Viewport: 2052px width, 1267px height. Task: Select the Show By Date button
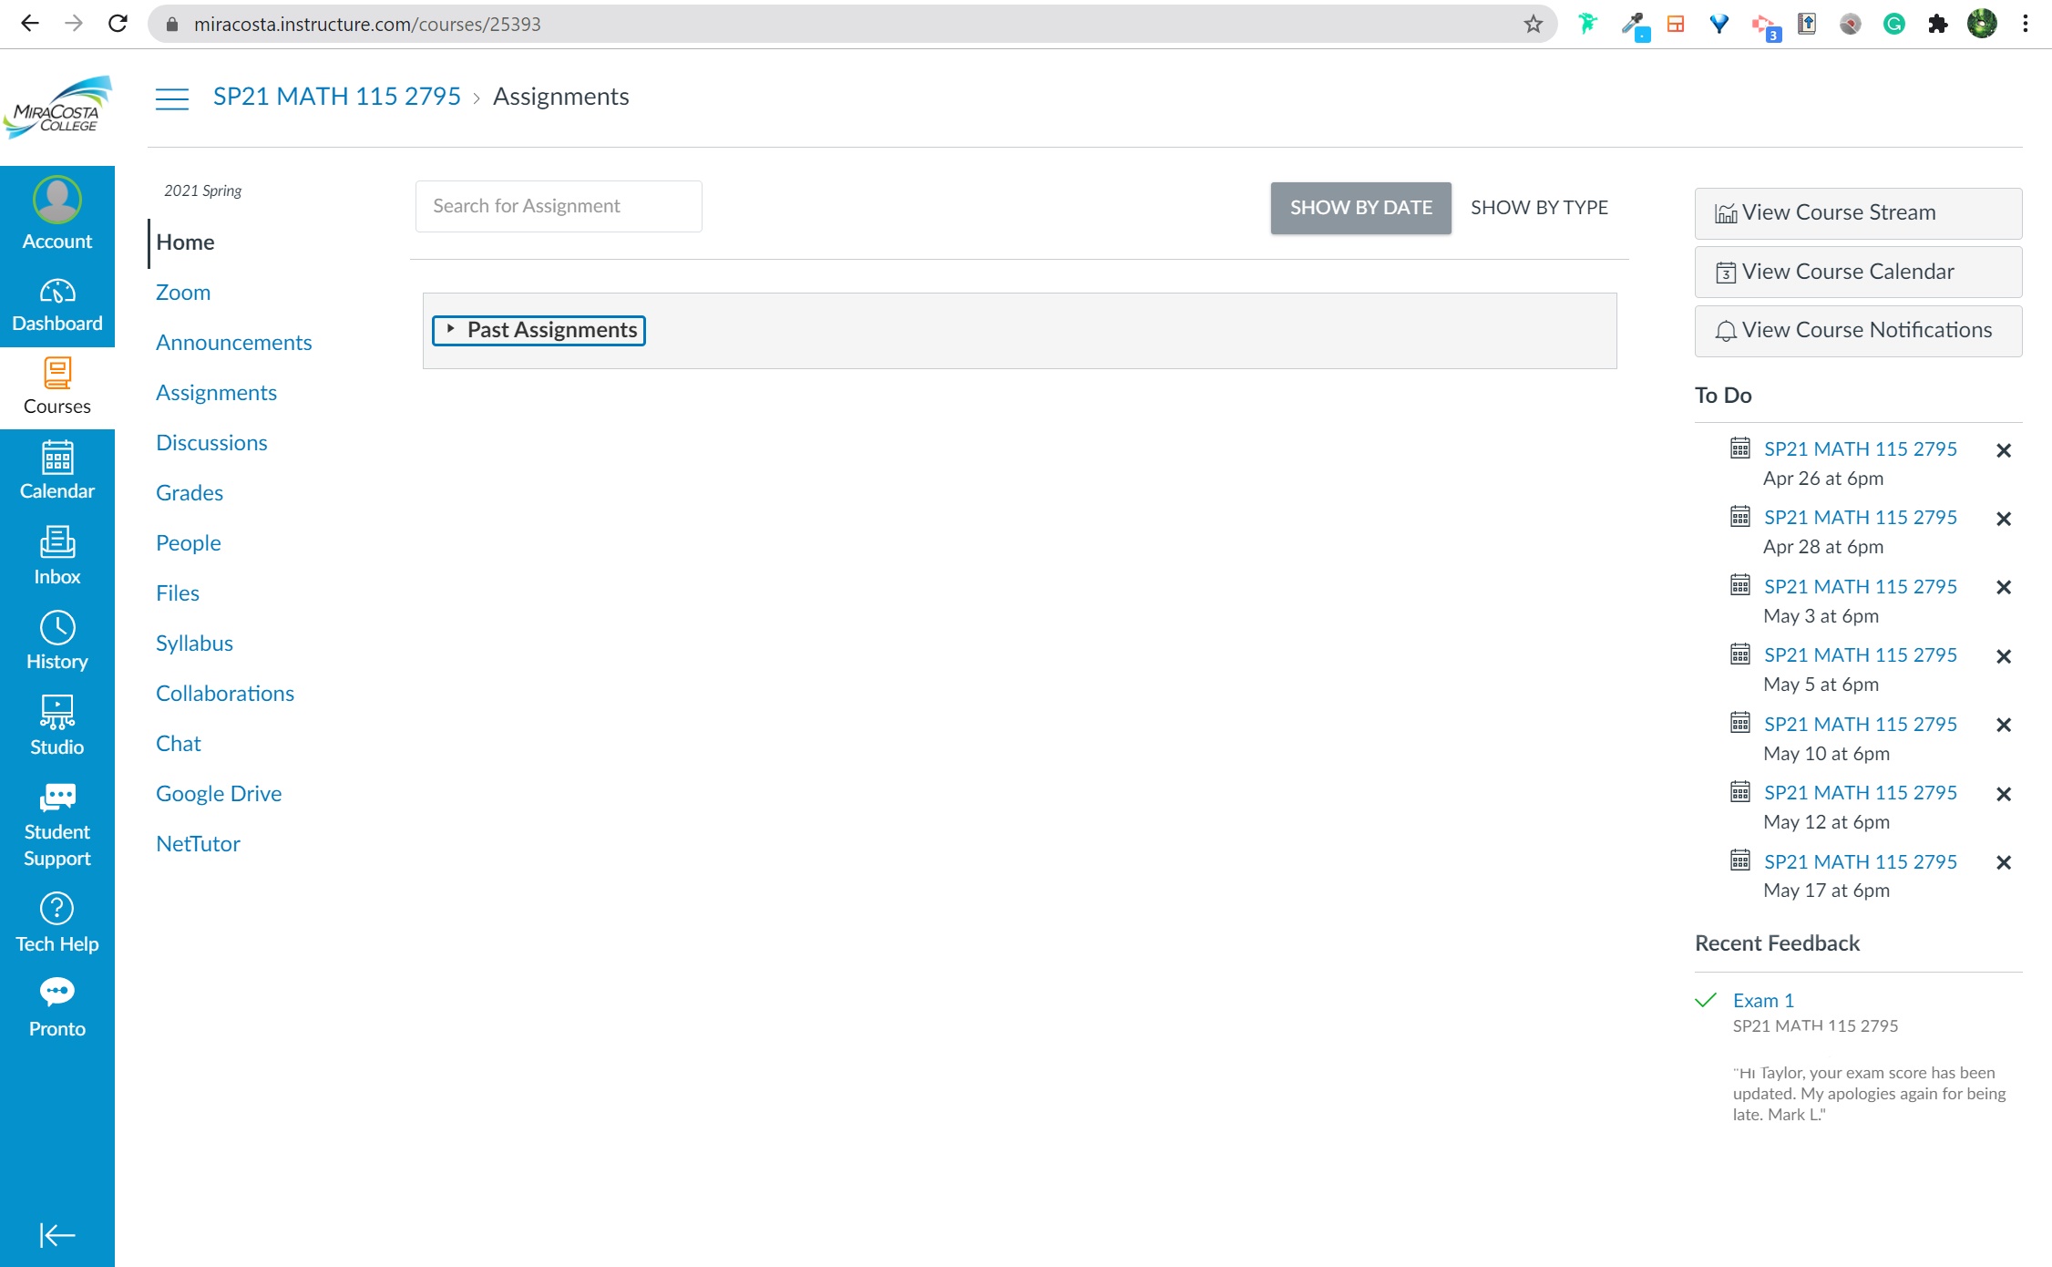click(1360, 208)
